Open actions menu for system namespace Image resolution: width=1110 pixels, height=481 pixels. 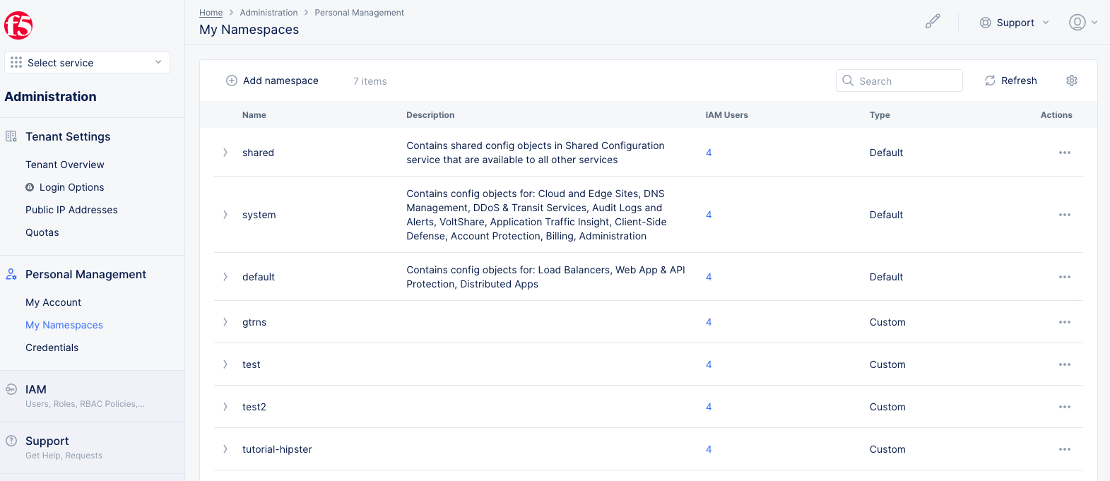(1065, 215)
